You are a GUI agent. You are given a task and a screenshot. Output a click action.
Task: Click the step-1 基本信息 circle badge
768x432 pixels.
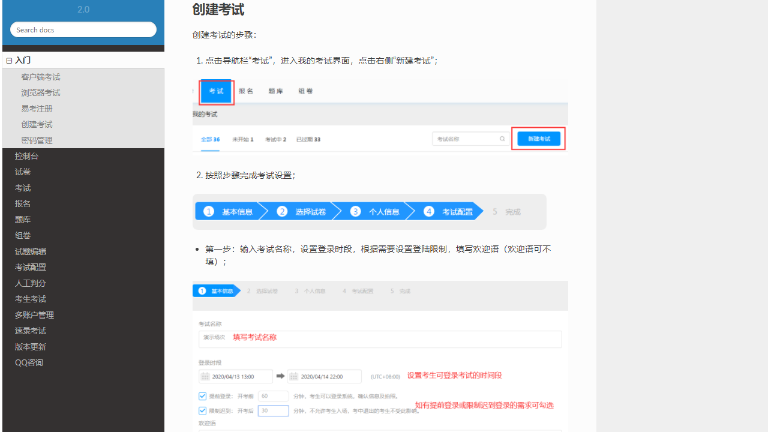point(208,211)
